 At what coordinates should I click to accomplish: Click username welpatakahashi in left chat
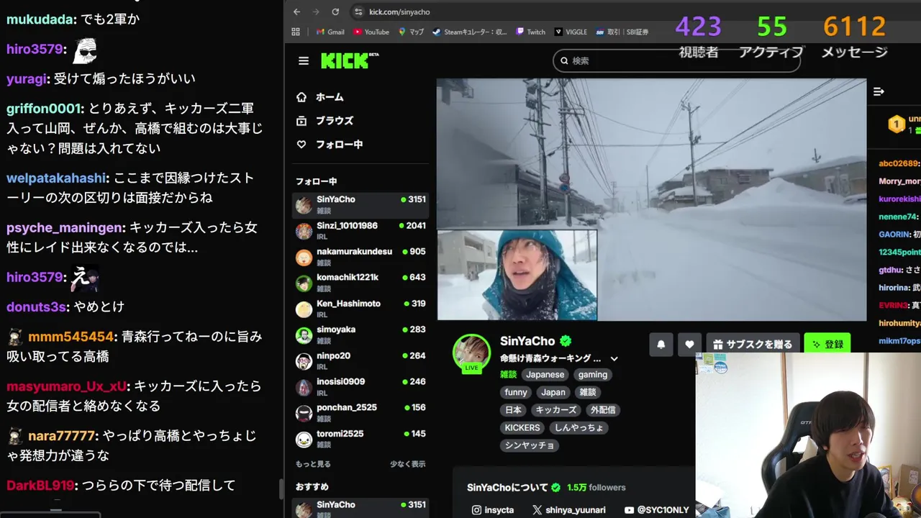click(56, 178)
